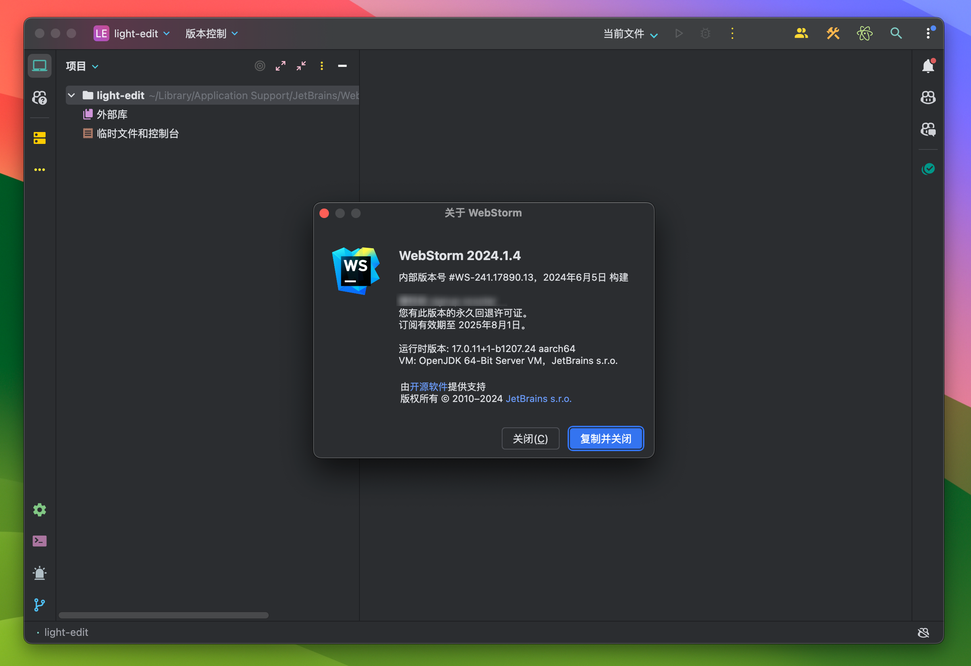Click the 复制并关闭 button
This screenshot has width=971, height=666.
(606, 438)
